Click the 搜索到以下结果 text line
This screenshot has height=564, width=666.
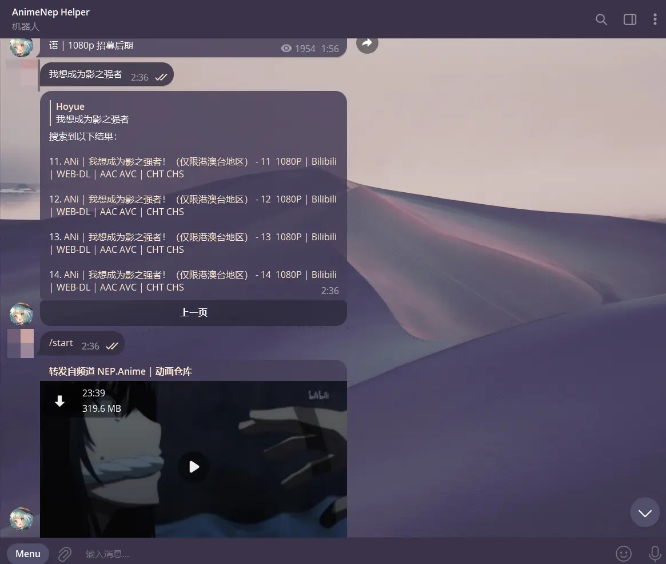point(83,137)
